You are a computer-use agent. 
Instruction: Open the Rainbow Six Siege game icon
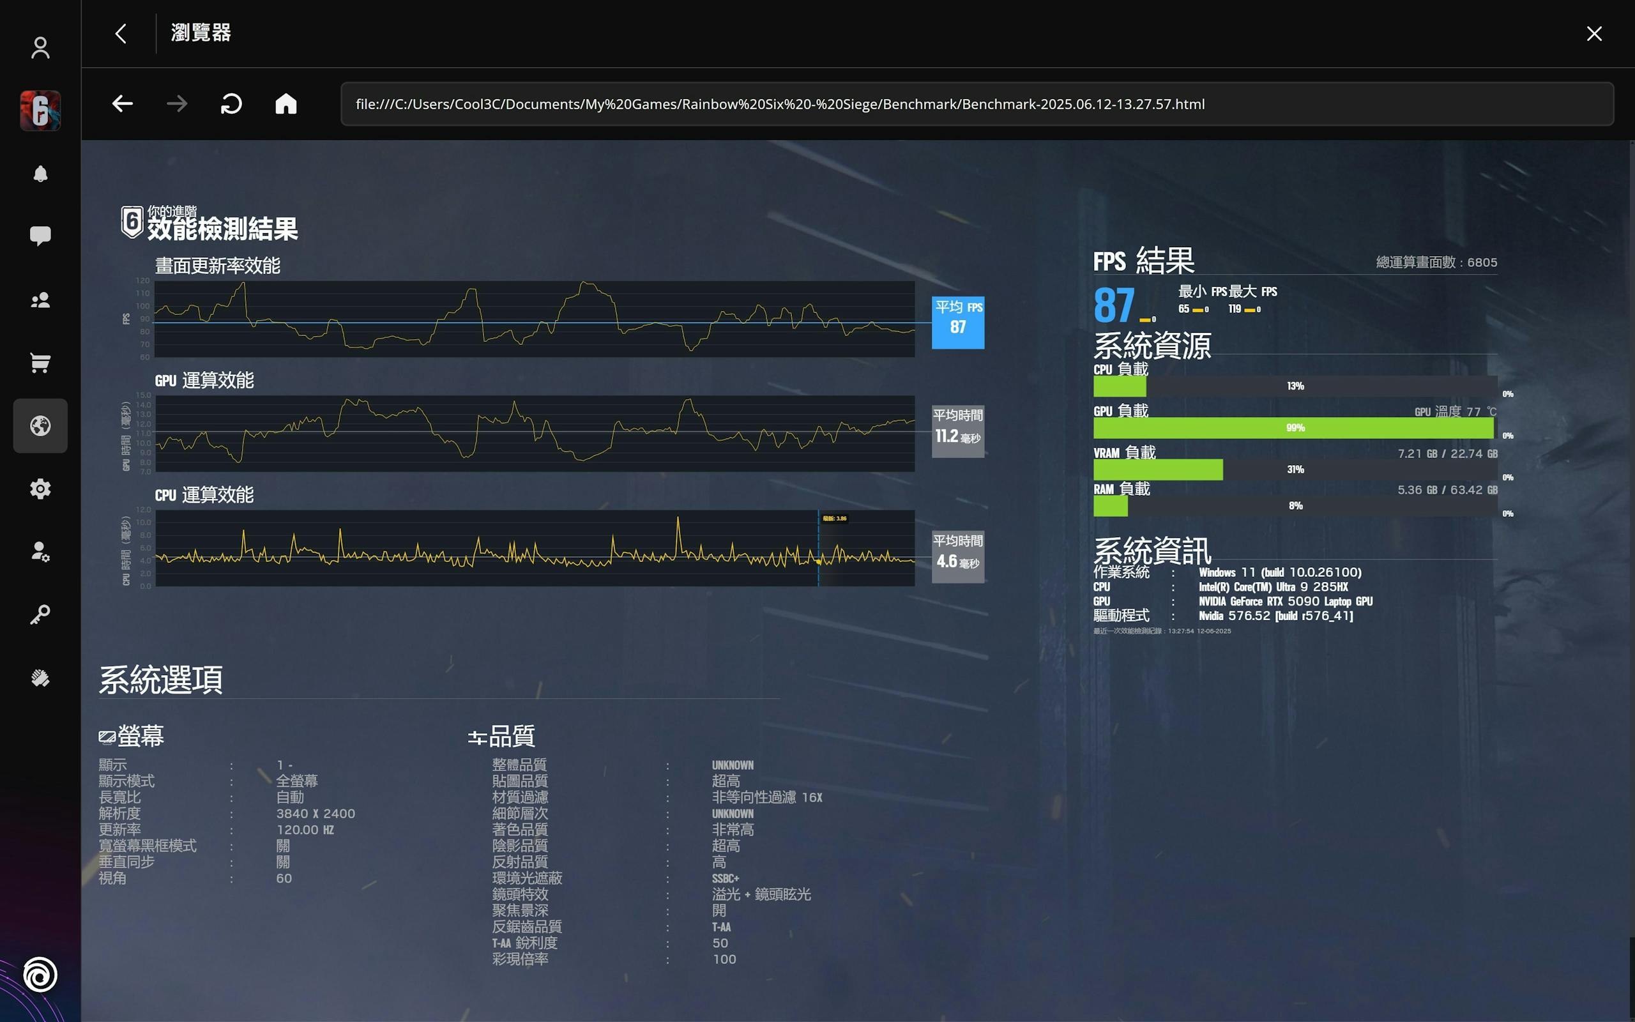40,110
